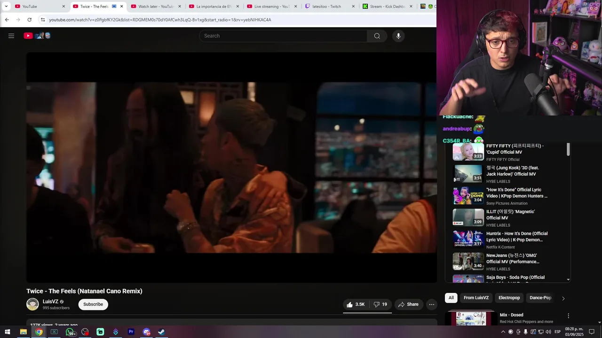Open the teal bot app in taskbar
The width and height of the screenshot is (602, 338).
(x=100, y=332)
